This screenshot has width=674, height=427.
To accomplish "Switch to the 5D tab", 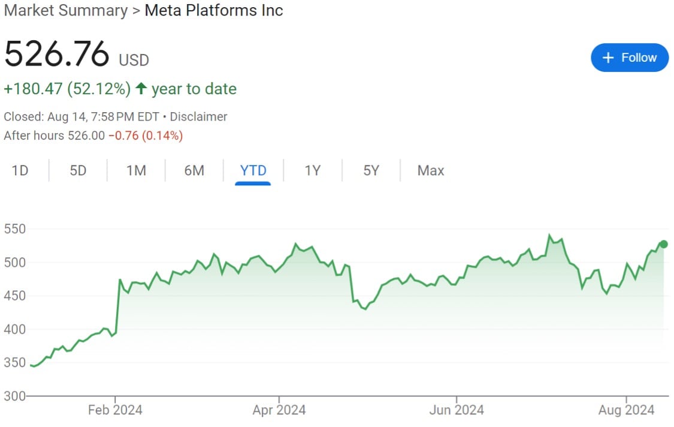I will (x=78, y=171).
